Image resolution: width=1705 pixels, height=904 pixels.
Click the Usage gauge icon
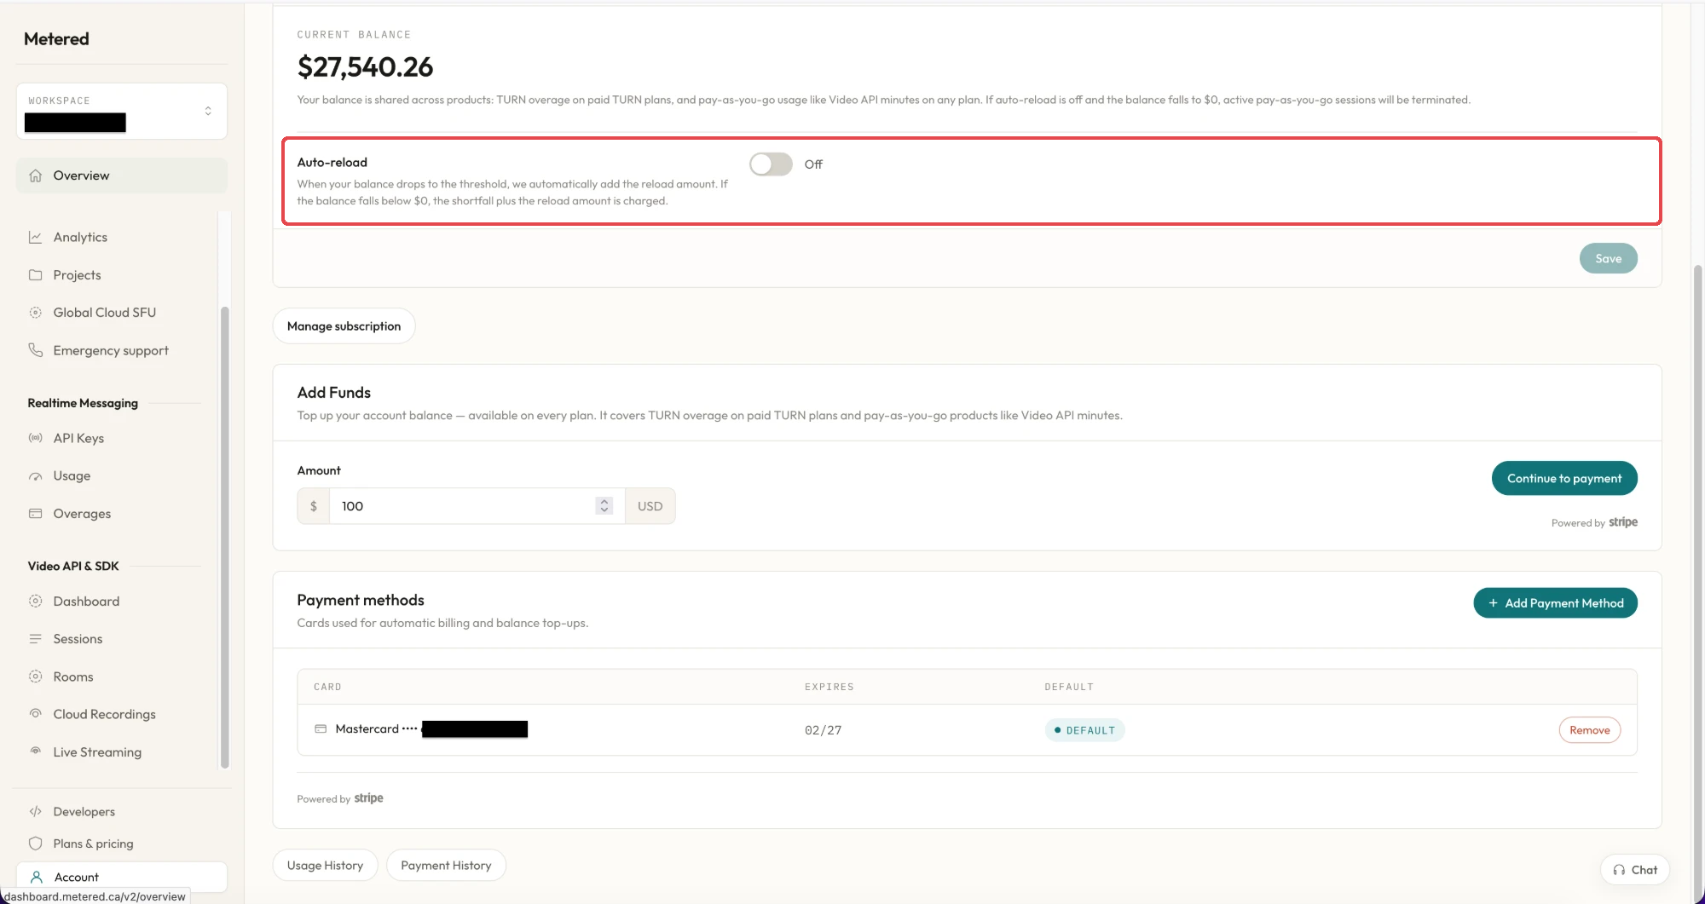35,476
